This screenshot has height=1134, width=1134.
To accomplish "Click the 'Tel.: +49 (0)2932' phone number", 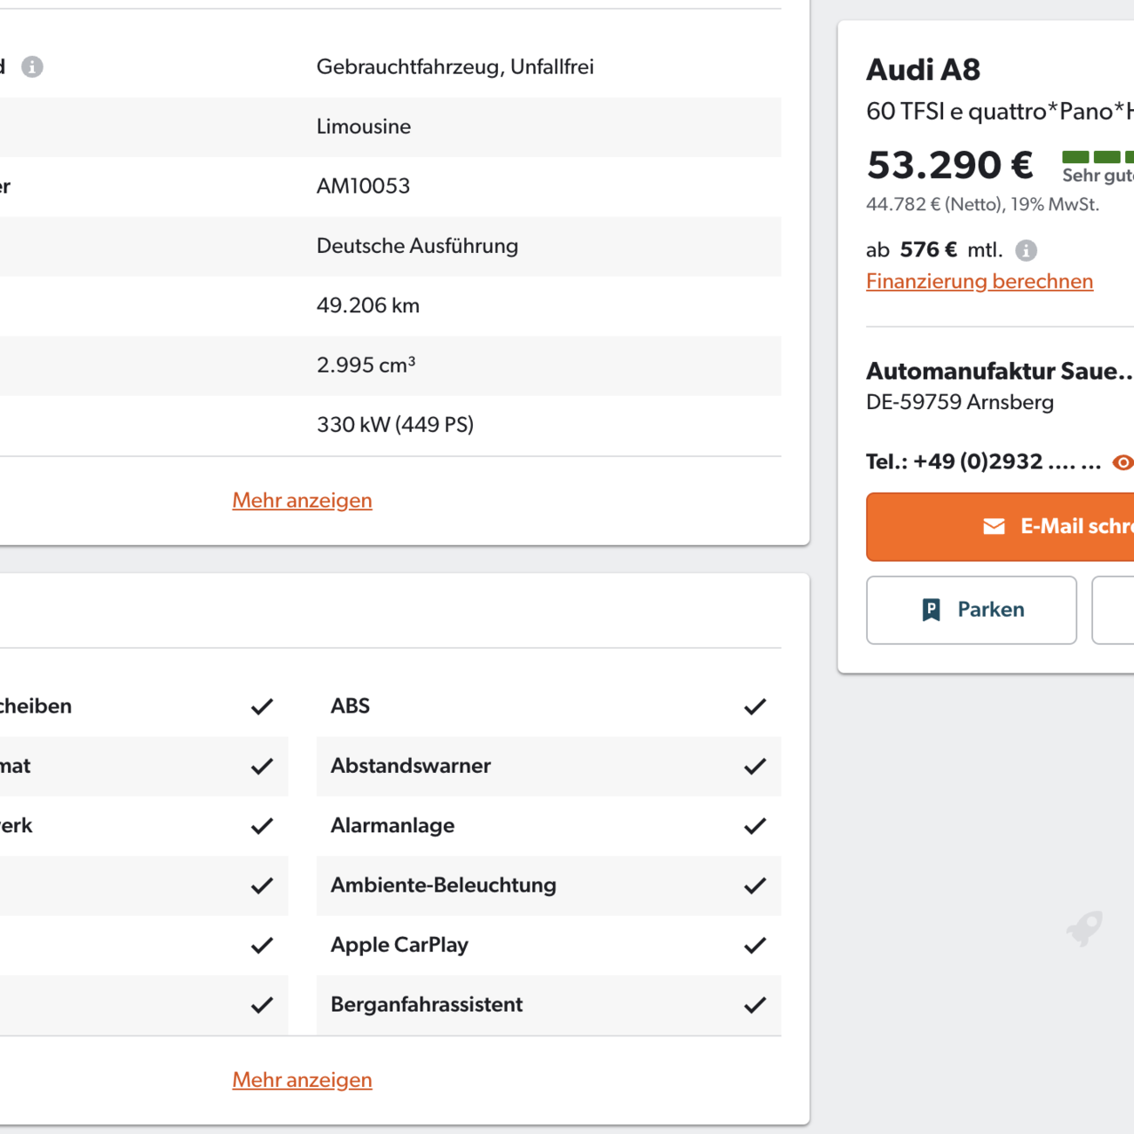I will (984, 461).
